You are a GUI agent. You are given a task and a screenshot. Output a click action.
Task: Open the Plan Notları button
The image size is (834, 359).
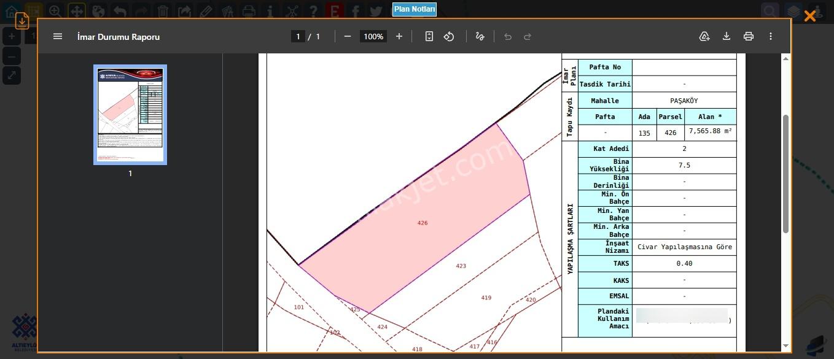[415, 9]
